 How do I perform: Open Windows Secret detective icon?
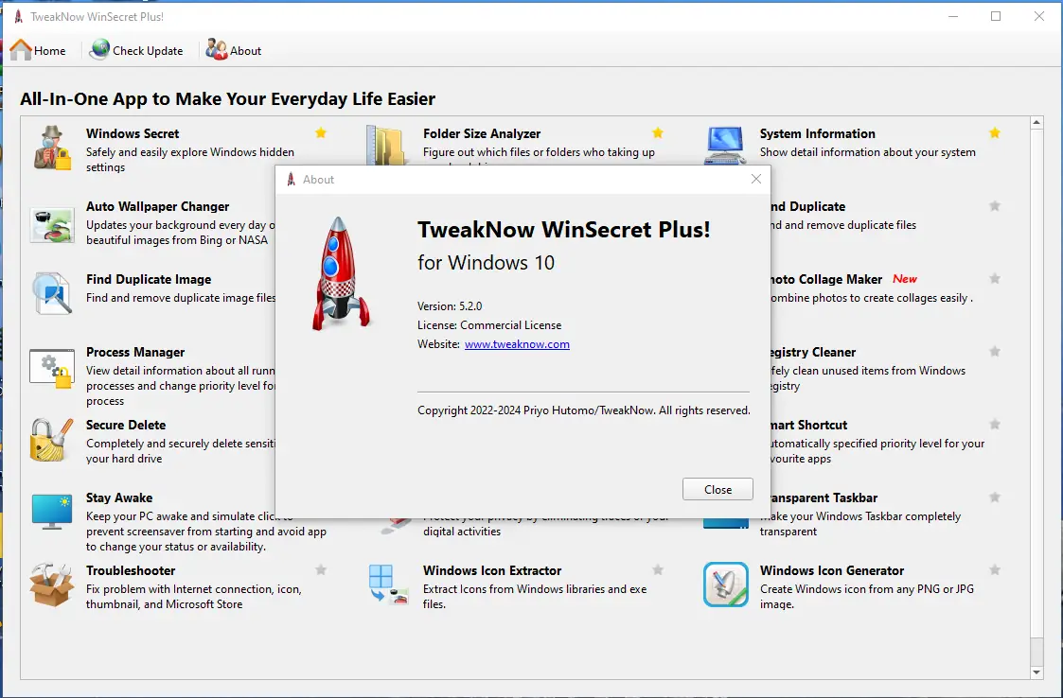(x=52, y=147)
